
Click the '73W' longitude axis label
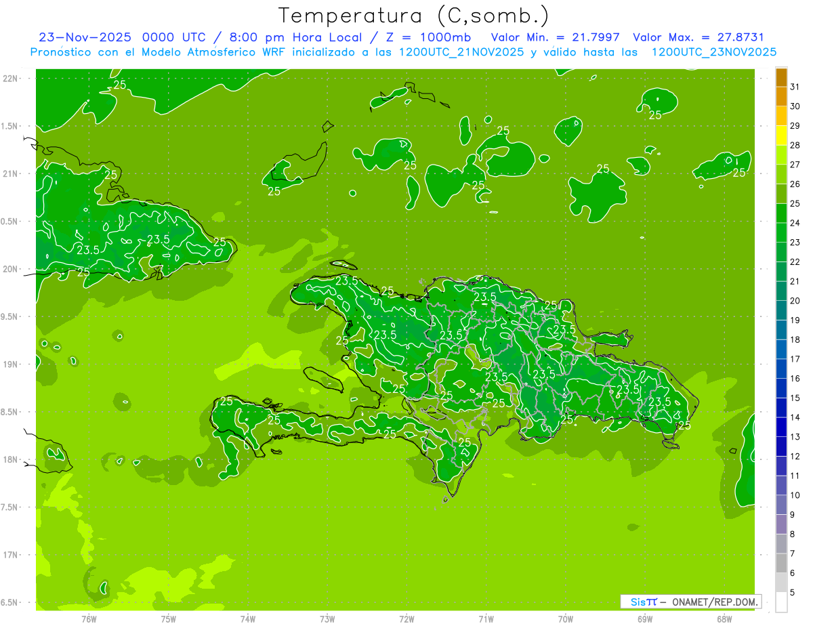(x=327, y=619)
